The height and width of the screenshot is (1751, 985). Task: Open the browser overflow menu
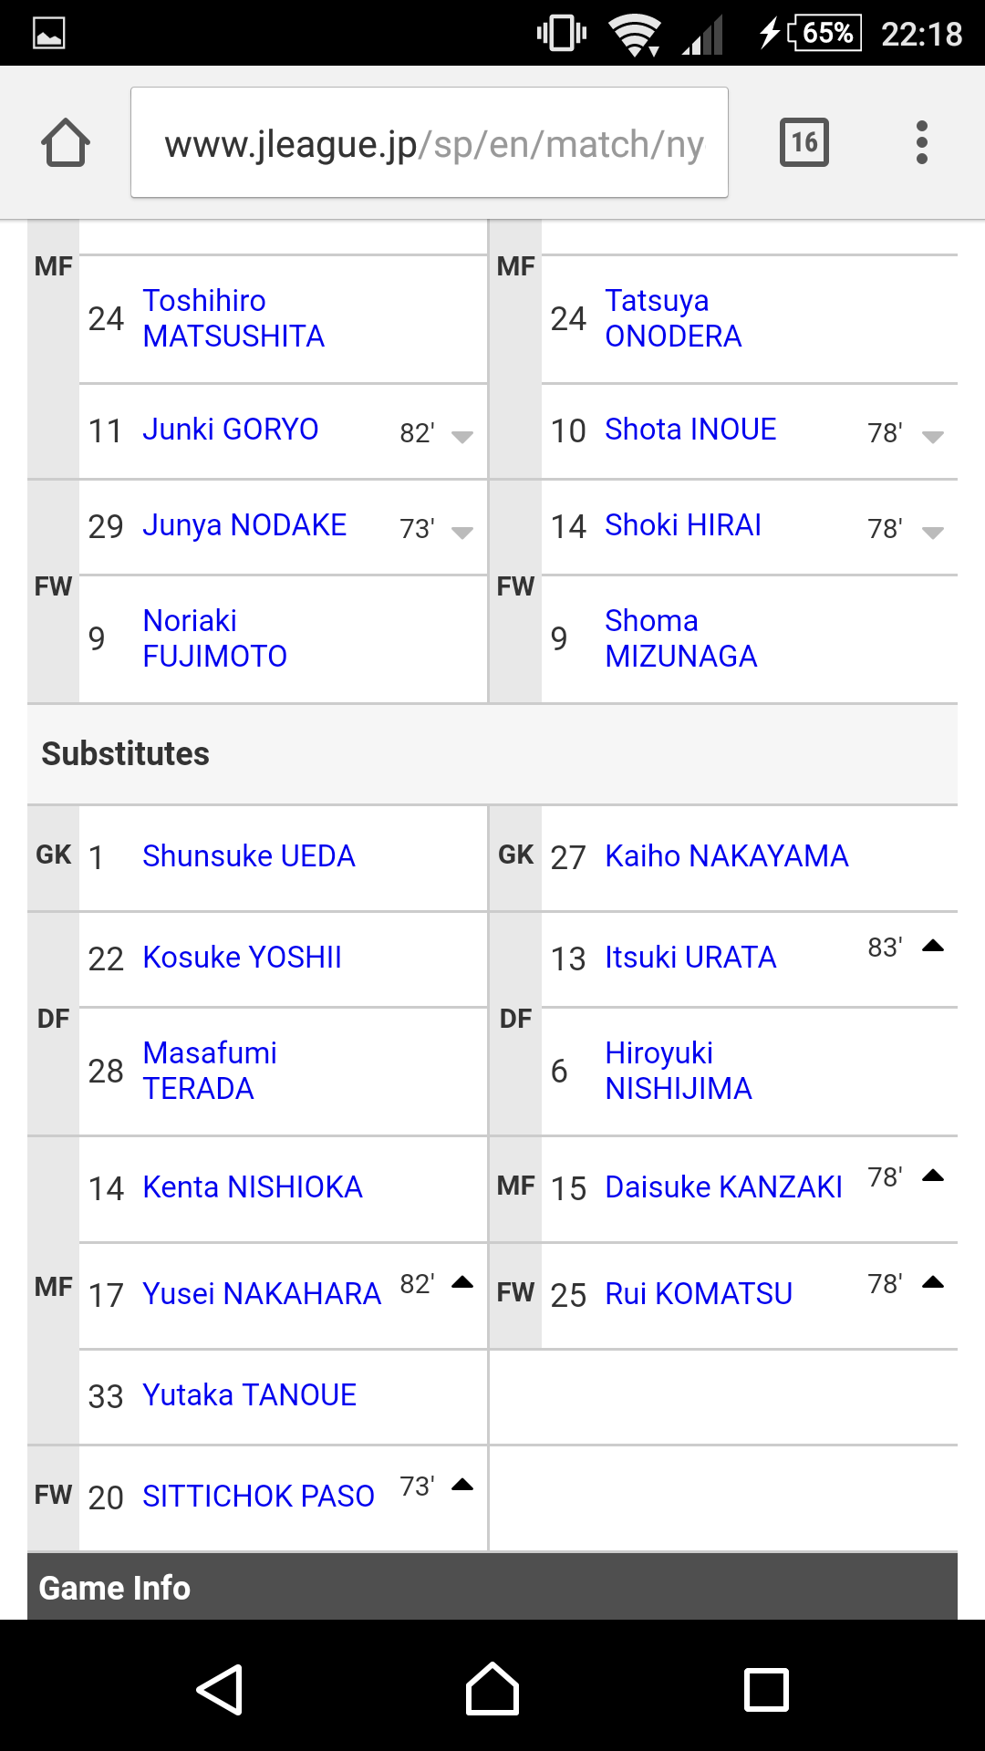[x=922, y=142]
